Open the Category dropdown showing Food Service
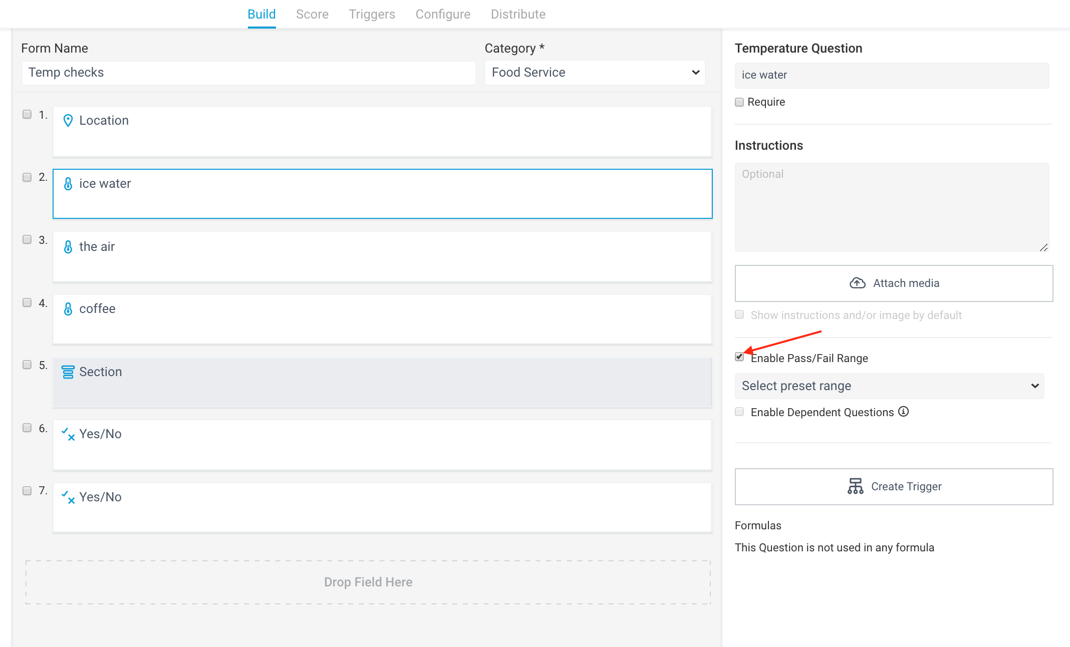Image resolution: width=1070 pixels, height=647 pixels. (x=594, y=72)
